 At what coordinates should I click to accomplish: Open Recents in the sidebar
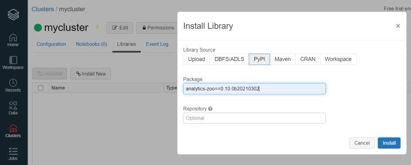point(13,86)
